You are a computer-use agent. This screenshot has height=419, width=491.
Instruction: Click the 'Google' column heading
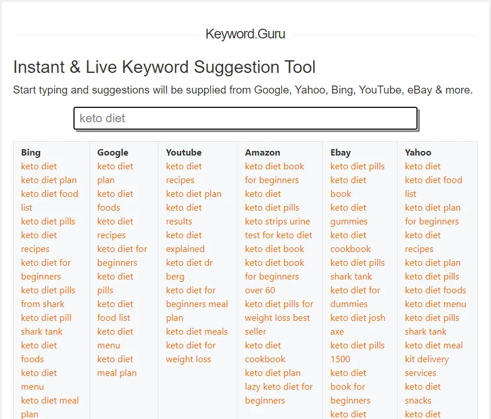click(112, 152)
